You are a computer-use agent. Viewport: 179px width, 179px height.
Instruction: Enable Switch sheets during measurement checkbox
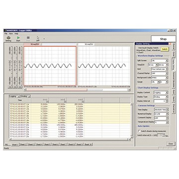(139, 131)
